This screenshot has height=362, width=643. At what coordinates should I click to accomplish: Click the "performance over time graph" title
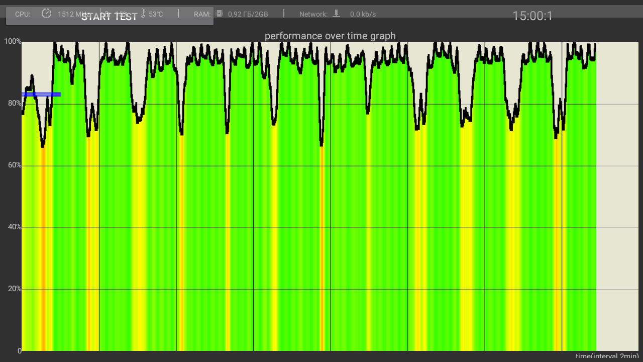click(x=330, y=36)
